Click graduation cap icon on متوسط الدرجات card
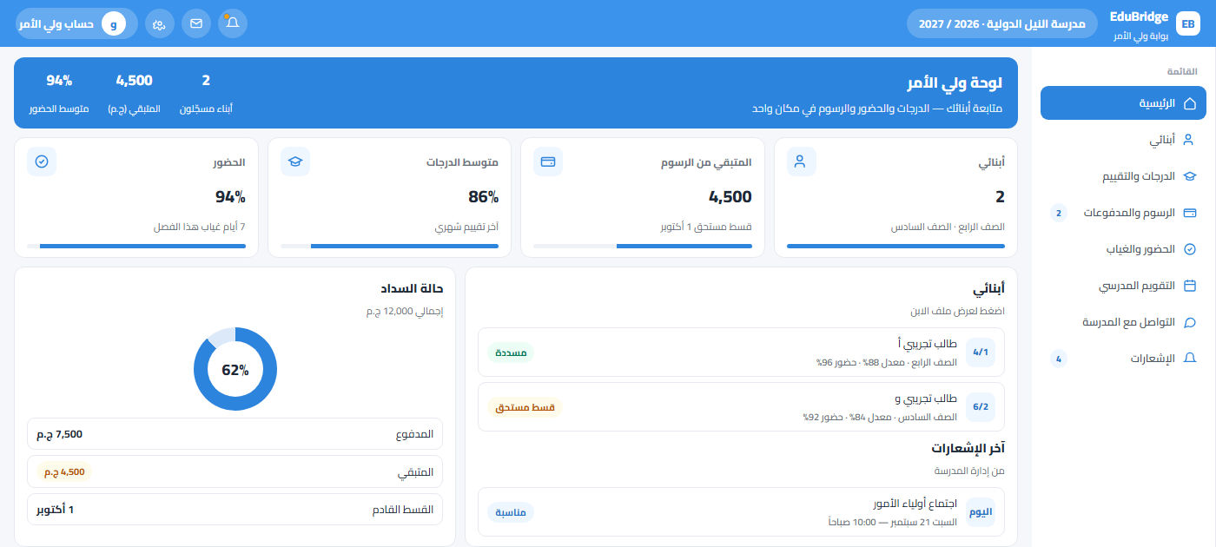 pos(295,161)
